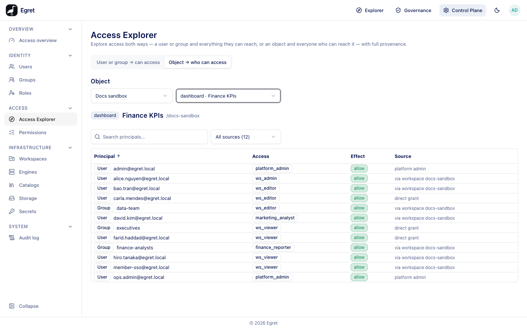
Task: Click the executives group row
Action: click(x=304, y=228)
